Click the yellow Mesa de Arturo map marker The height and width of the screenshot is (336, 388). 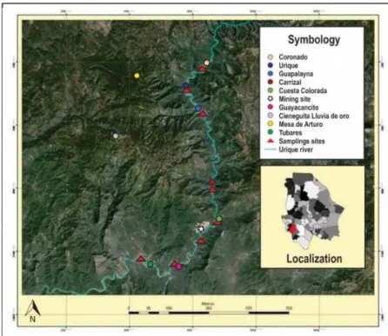[137, 76]
